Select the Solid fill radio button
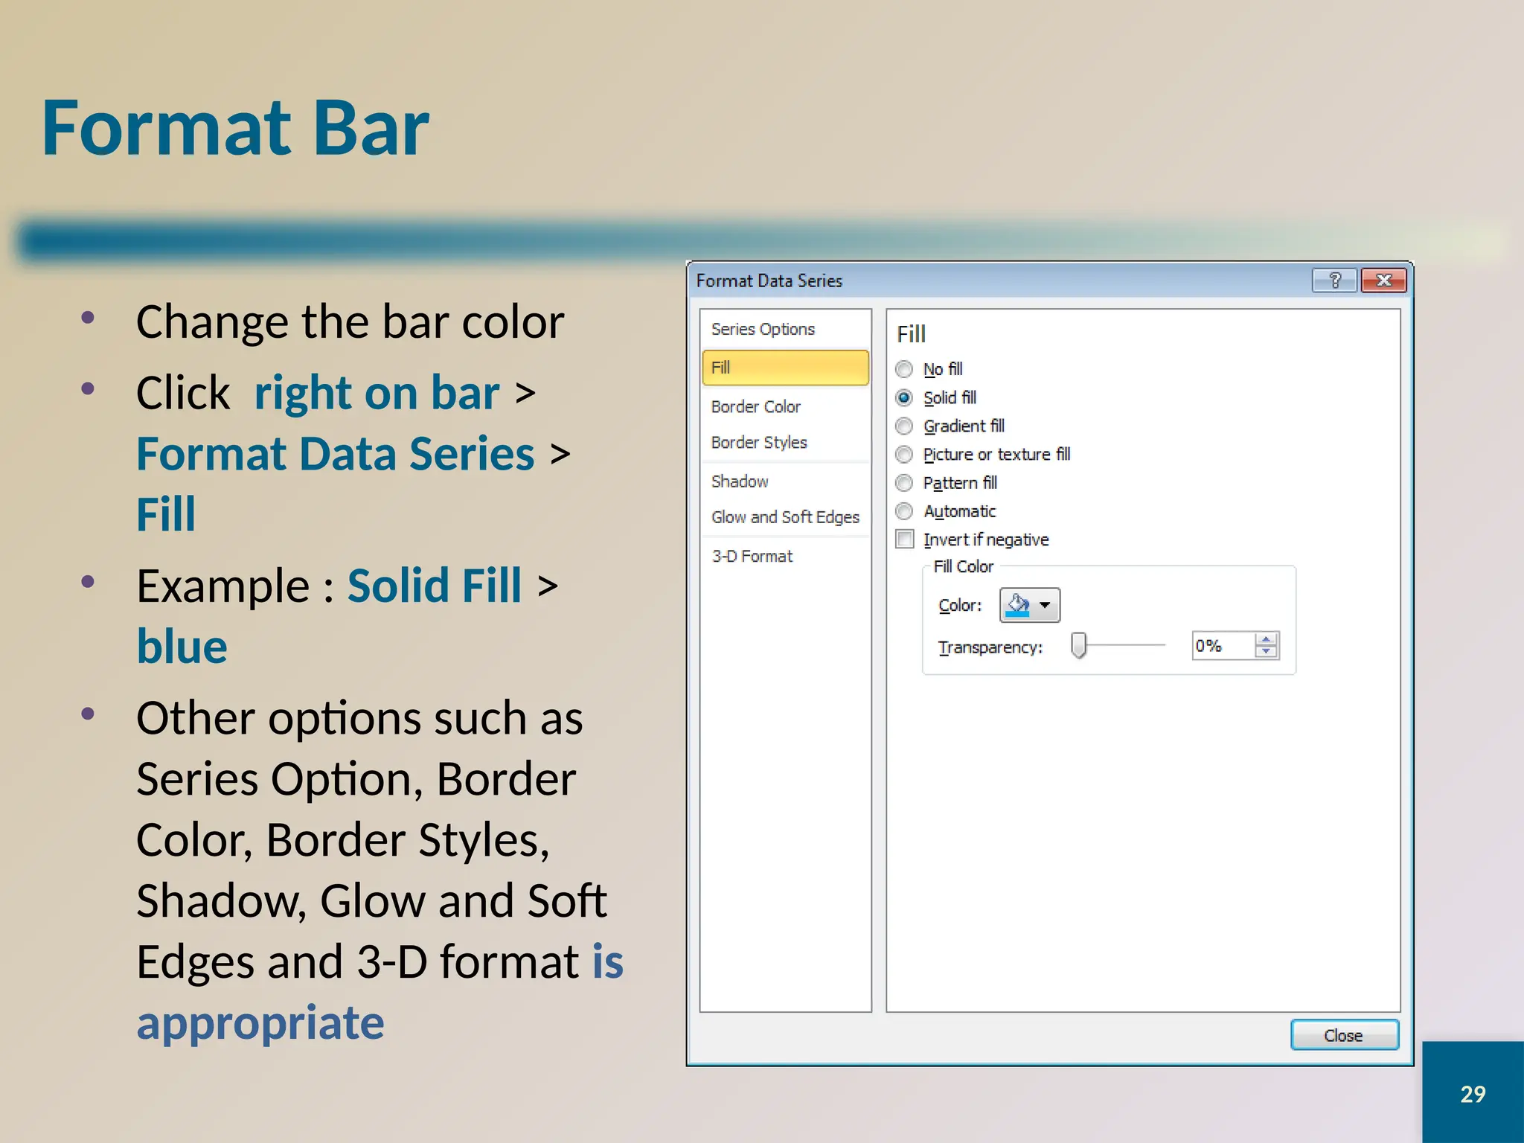 click(x=904, y=398)
